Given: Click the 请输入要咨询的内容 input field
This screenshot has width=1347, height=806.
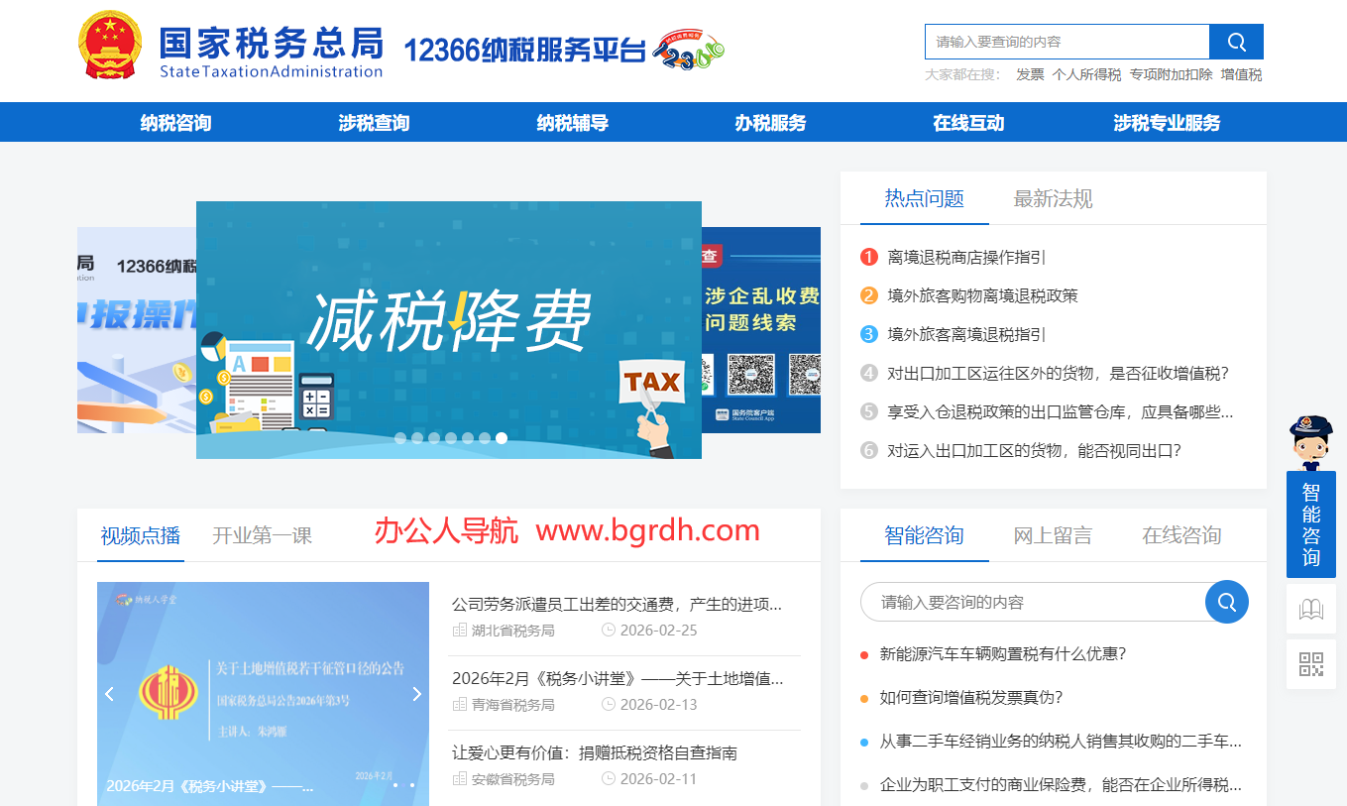Looking at the screenshot, I should point(1033,602).
